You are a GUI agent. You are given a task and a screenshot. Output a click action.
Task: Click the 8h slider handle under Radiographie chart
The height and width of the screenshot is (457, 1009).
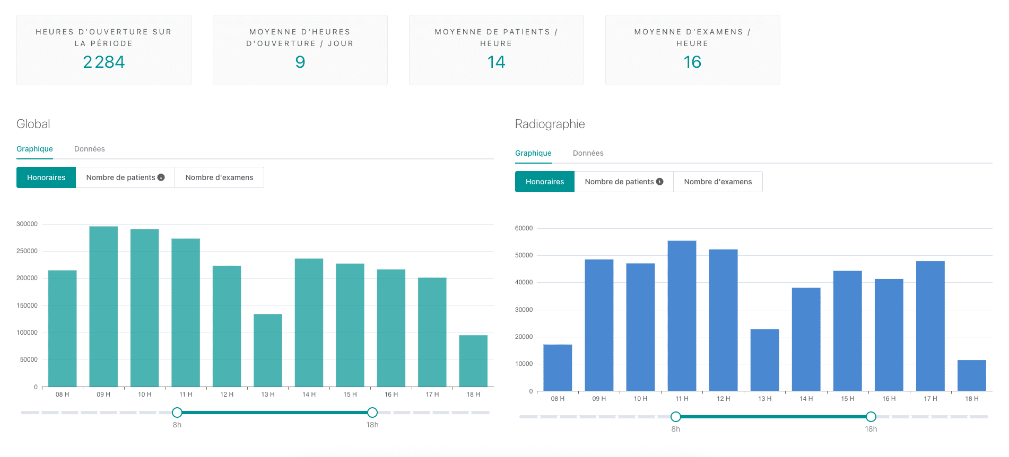point(676,417)
